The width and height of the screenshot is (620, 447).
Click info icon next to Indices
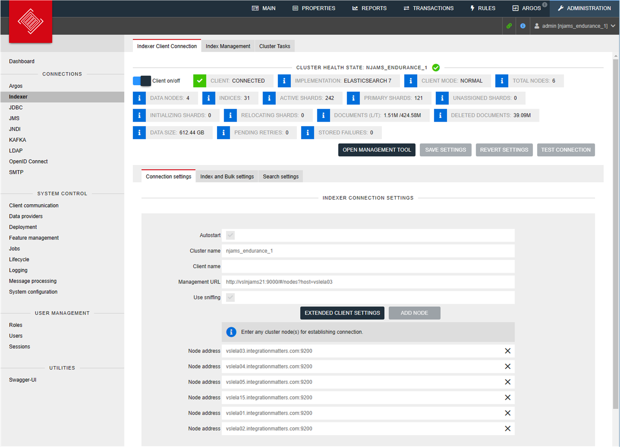point(208,98)
